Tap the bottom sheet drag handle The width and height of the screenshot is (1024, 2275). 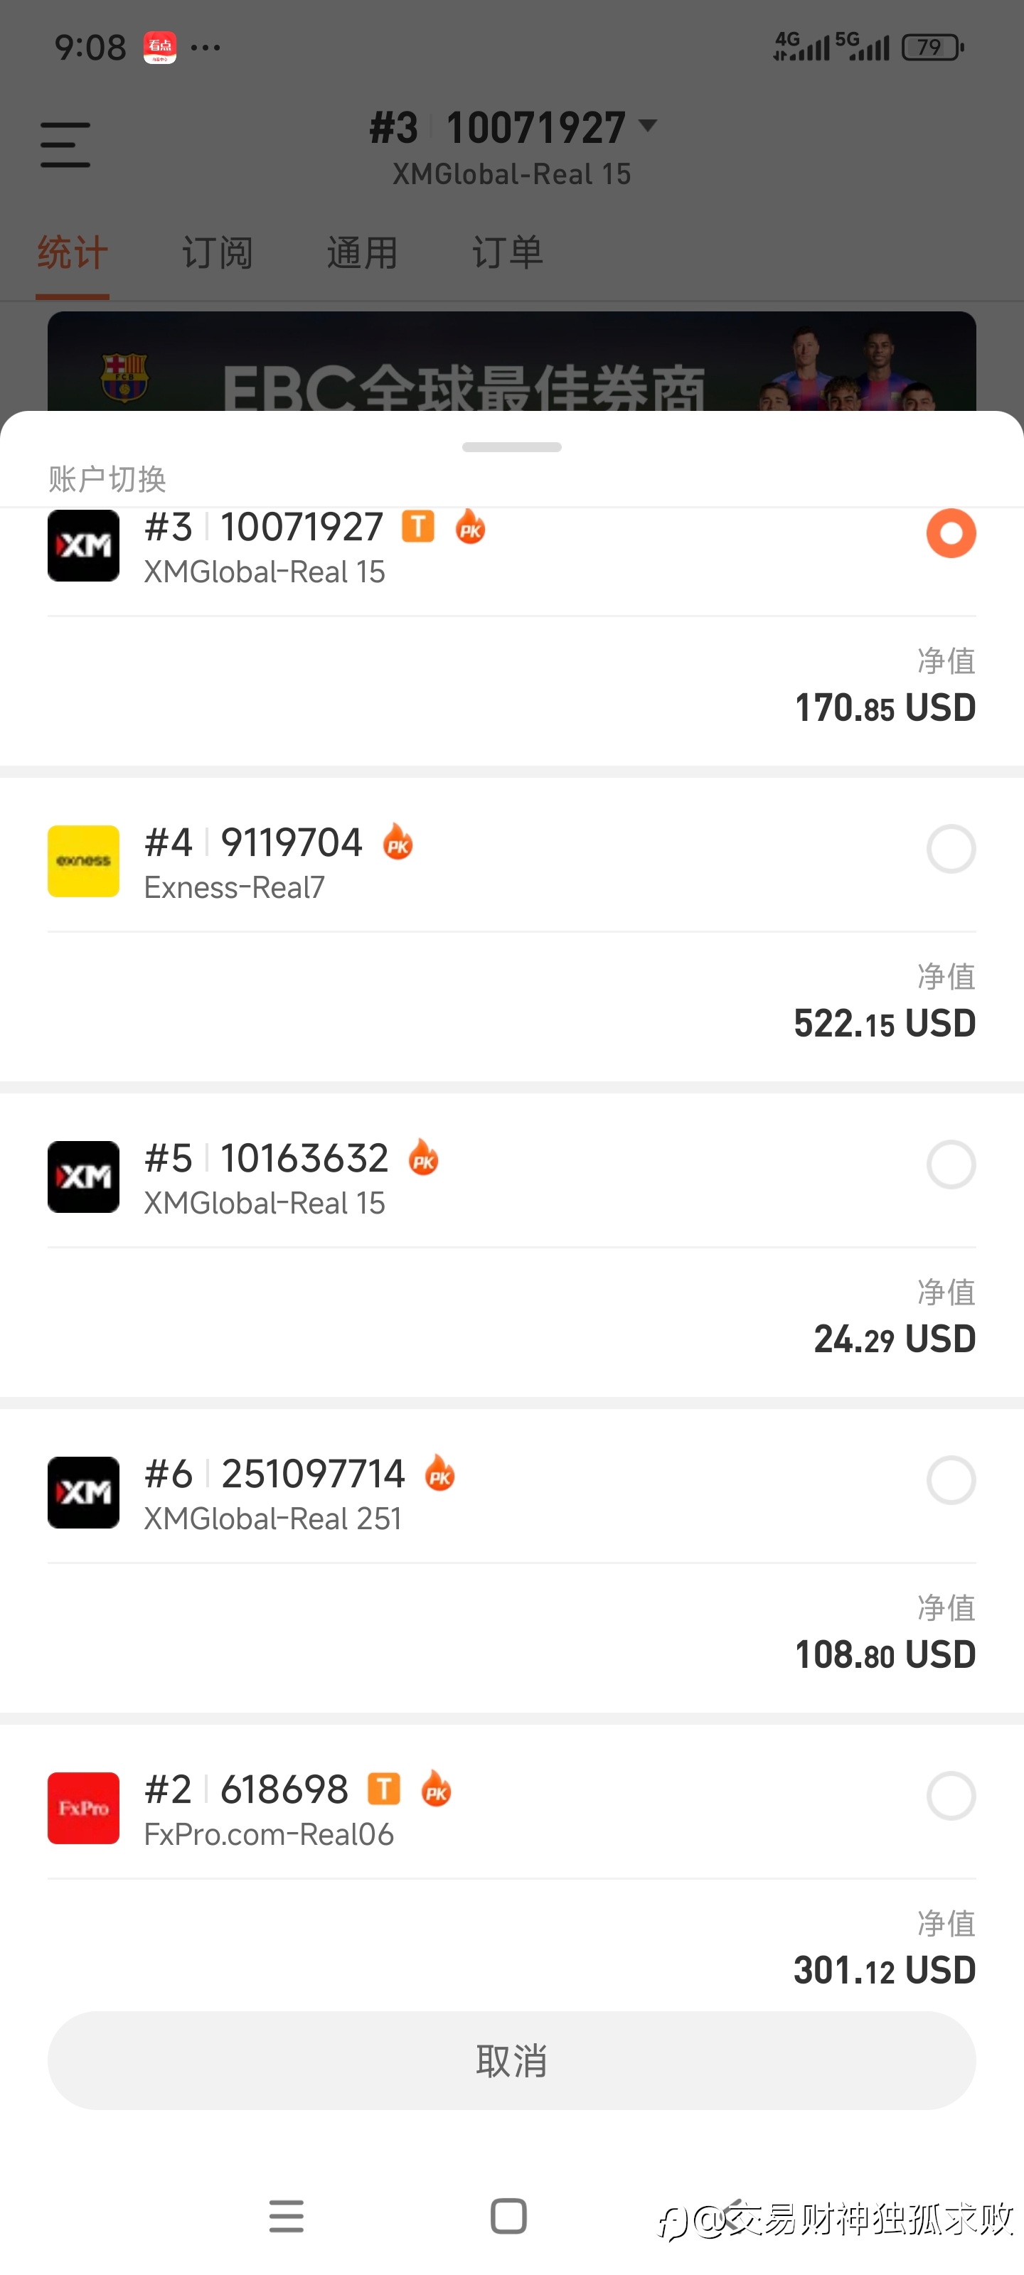point(511,447)
